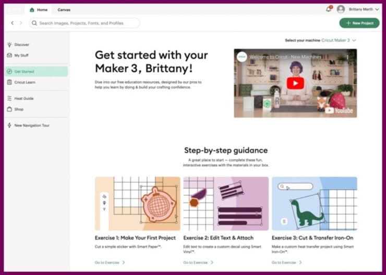Click the New Navigation Tour lightning icon
The width and height of the screenshot is (386, 275).
(9, 125)
